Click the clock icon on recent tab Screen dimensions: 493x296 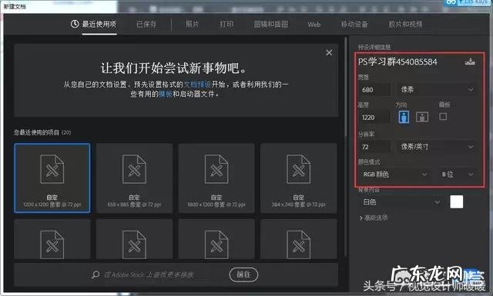[75, 24]
